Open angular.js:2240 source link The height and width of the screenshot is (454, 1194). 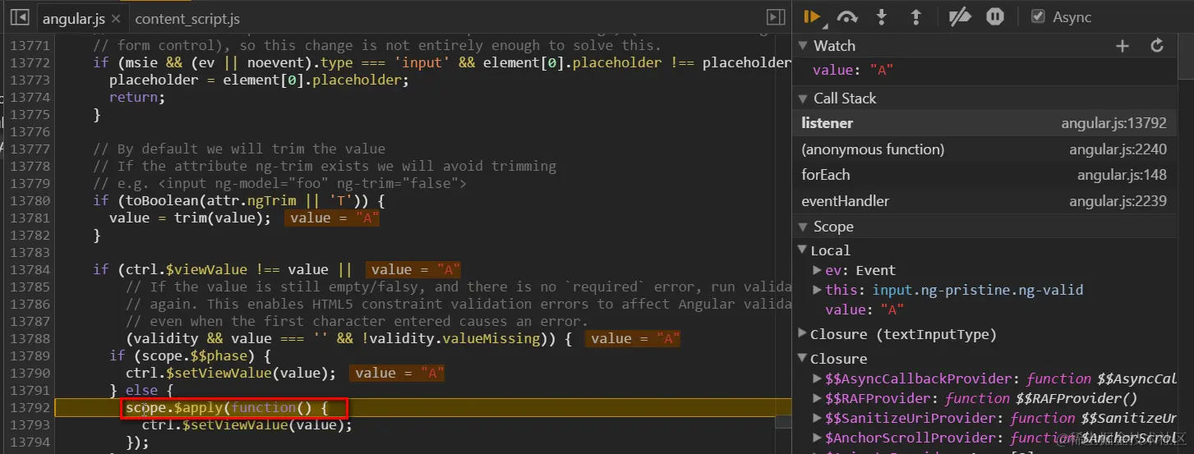click(1118, 149)
